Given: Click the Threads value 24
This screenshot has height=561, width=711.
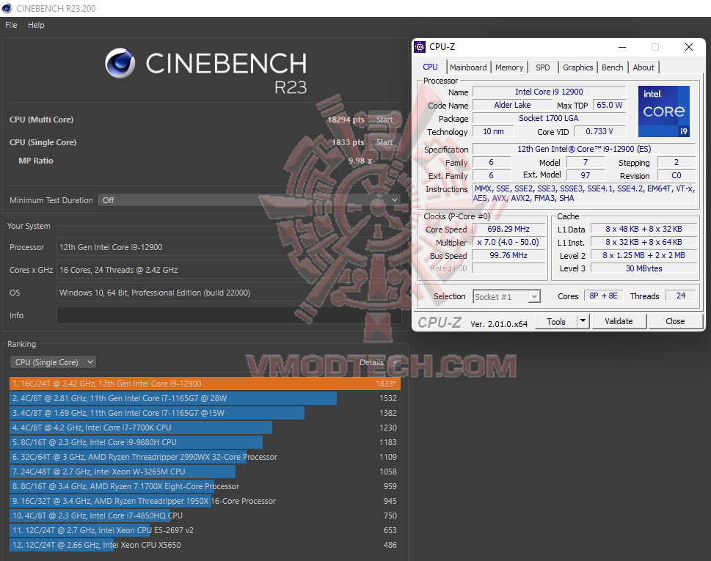Looking at the screenshot, I should point(681,296).
